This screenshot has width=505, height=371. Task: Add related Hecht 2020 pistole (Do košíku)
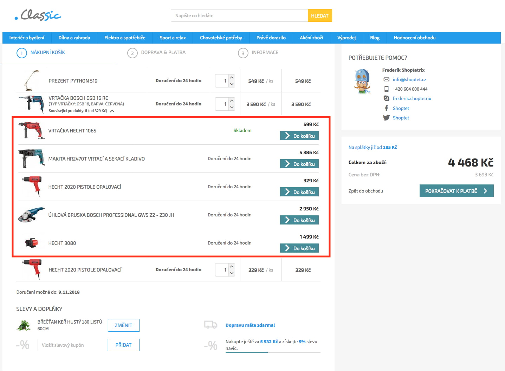click(299, 192)
